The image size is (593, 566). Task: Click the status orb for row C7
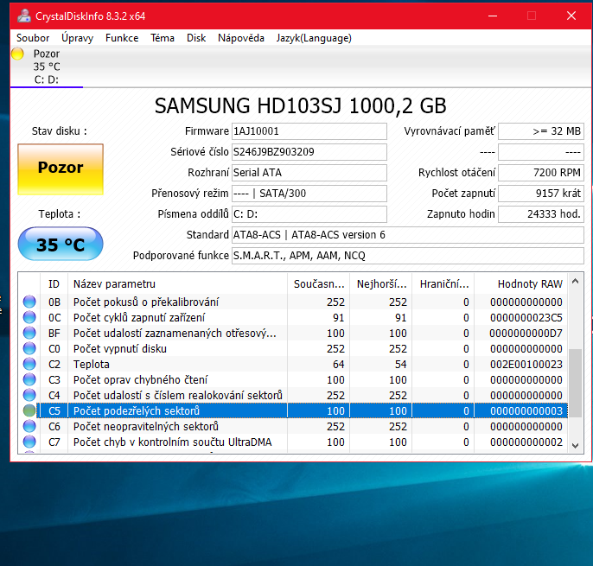pyautogui.click(x=29, y=442)
